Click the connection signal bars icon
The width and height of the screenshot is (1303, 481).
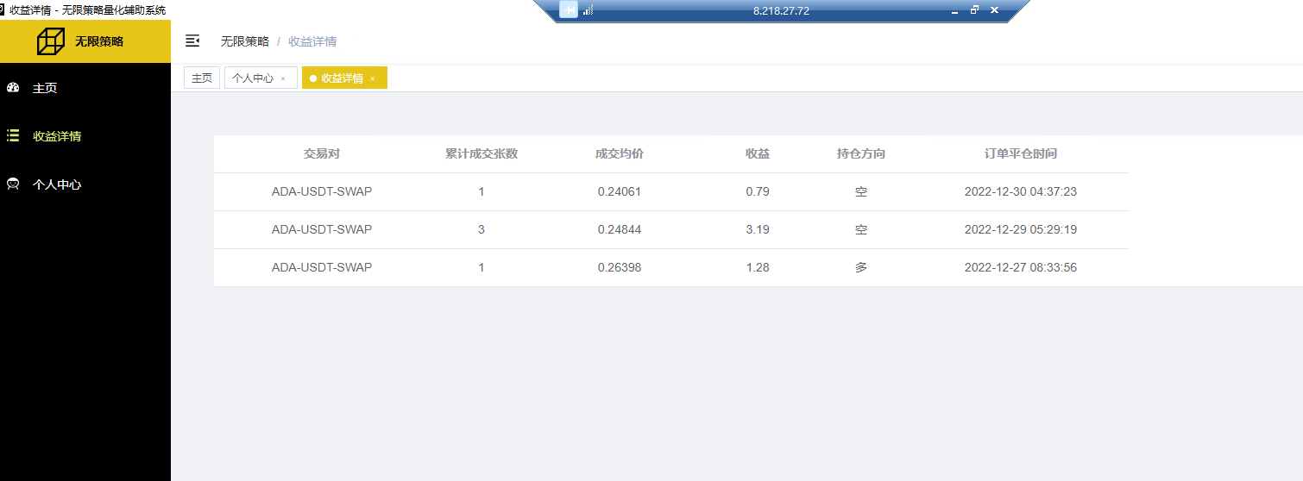(x=589, y=10)
